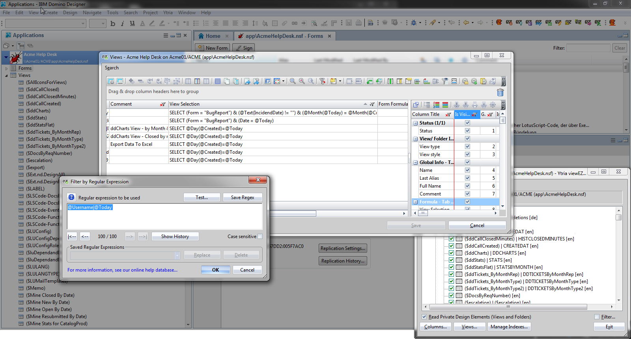This screenshot has width=631, height=339.
Task: Click the numbered list icon
Action: (206, 23)
